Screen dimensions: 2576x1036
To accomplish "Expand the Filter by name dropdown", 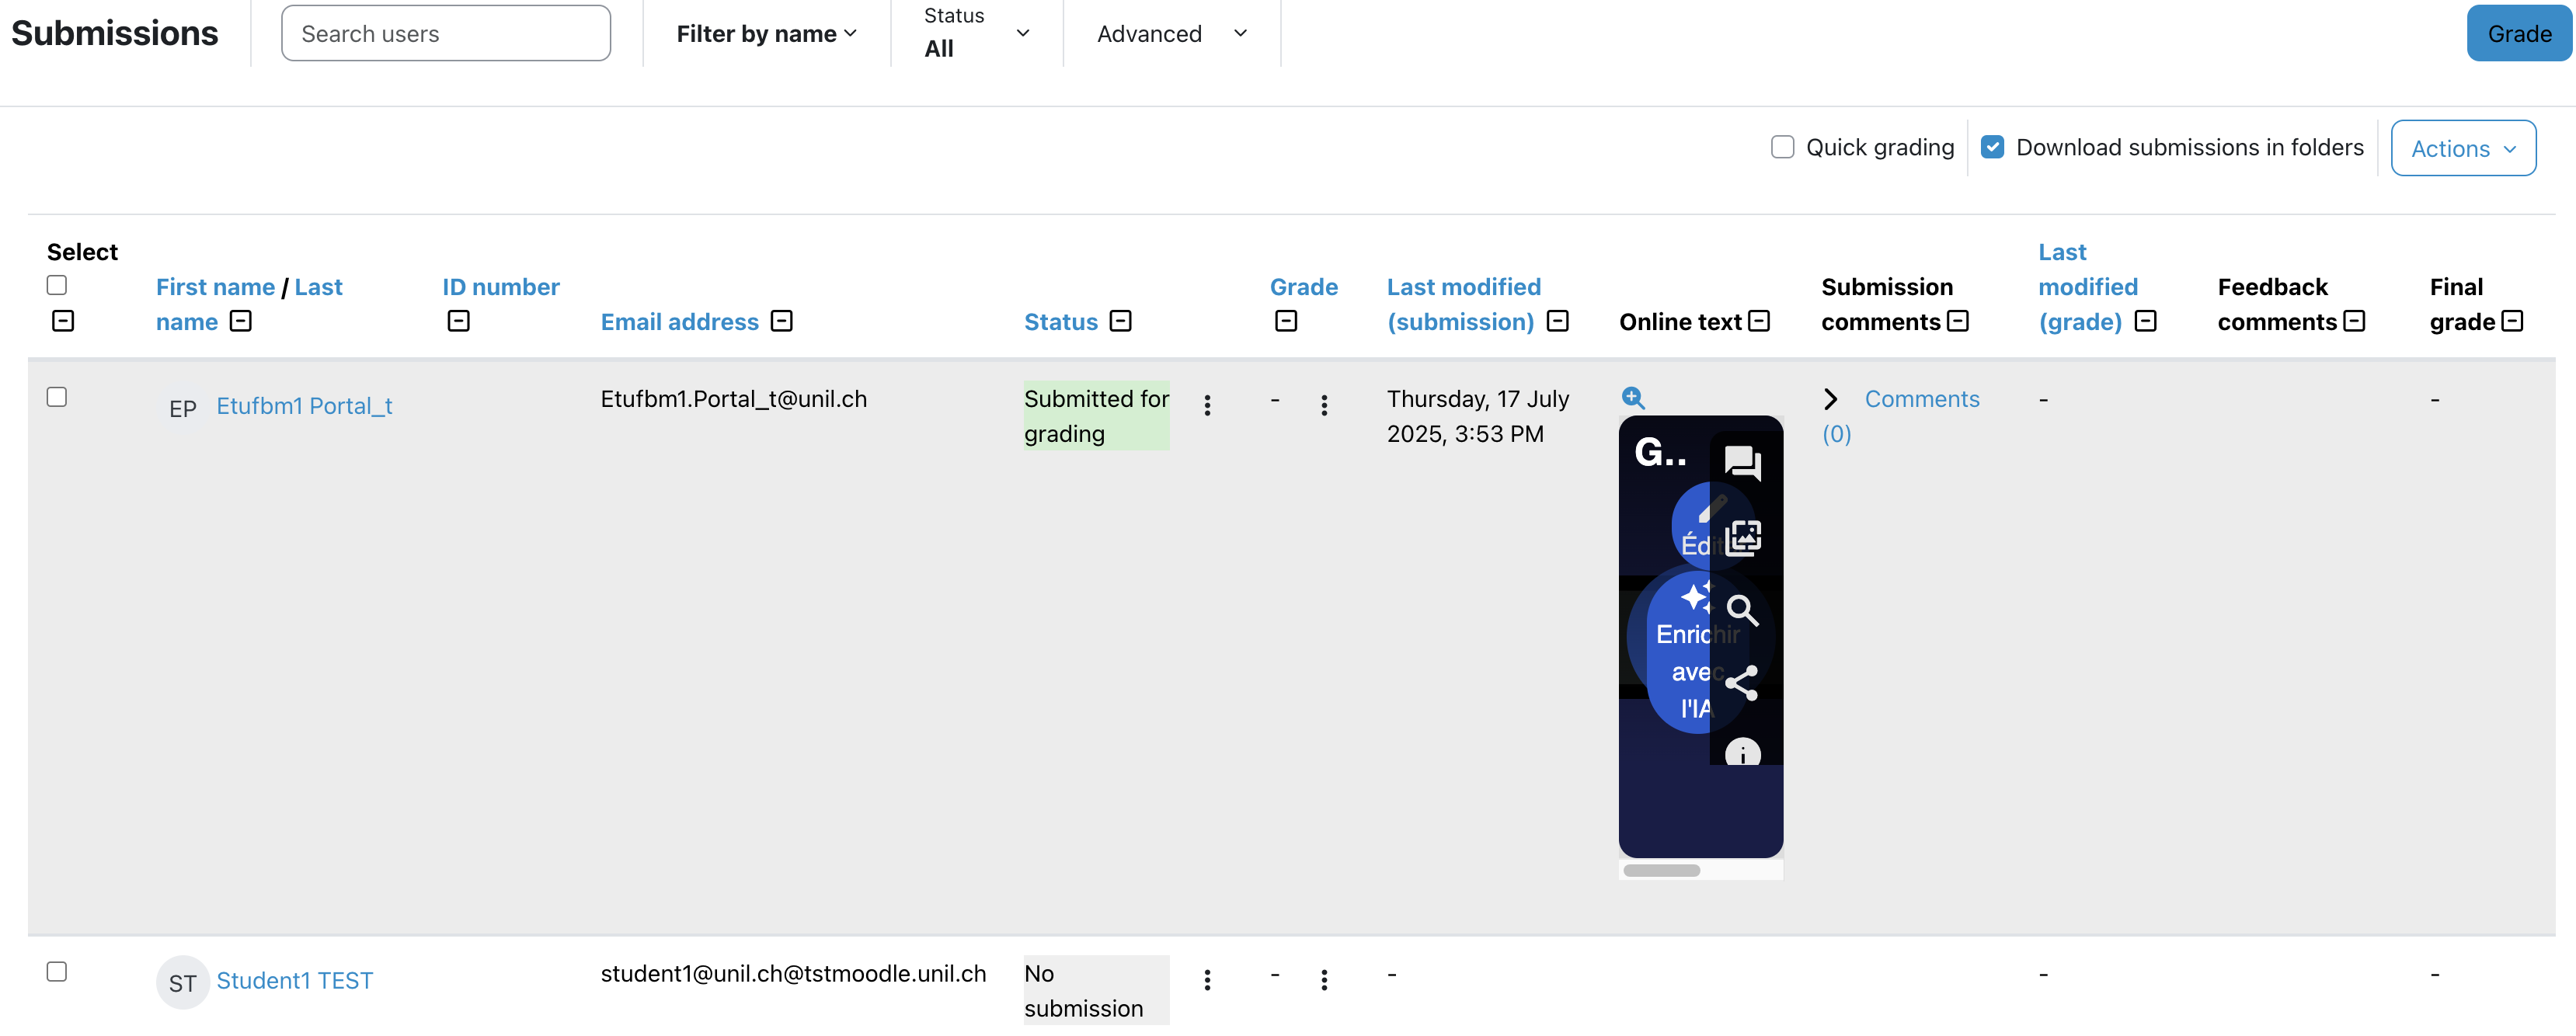I will point(766,34).
